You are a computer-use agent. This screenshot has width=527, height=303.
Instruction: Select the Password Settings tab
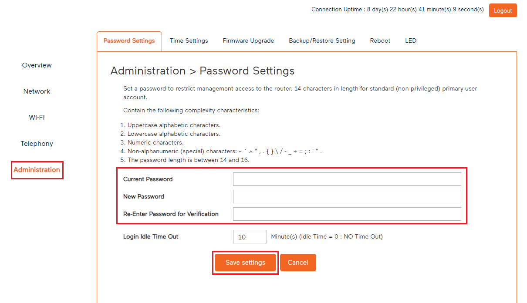pyautogui.click(x=129, y=40)
